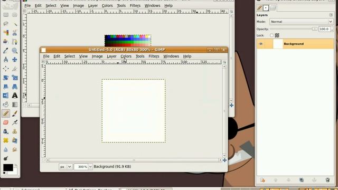Open the Layers tab configuration menu button
The width and height of the screenshot is (338, 190).
(331, 15)
